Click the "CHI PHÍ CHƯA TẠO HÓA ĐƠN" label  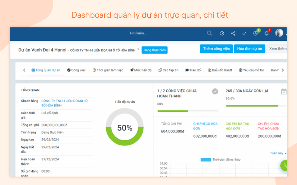point(268,126)
